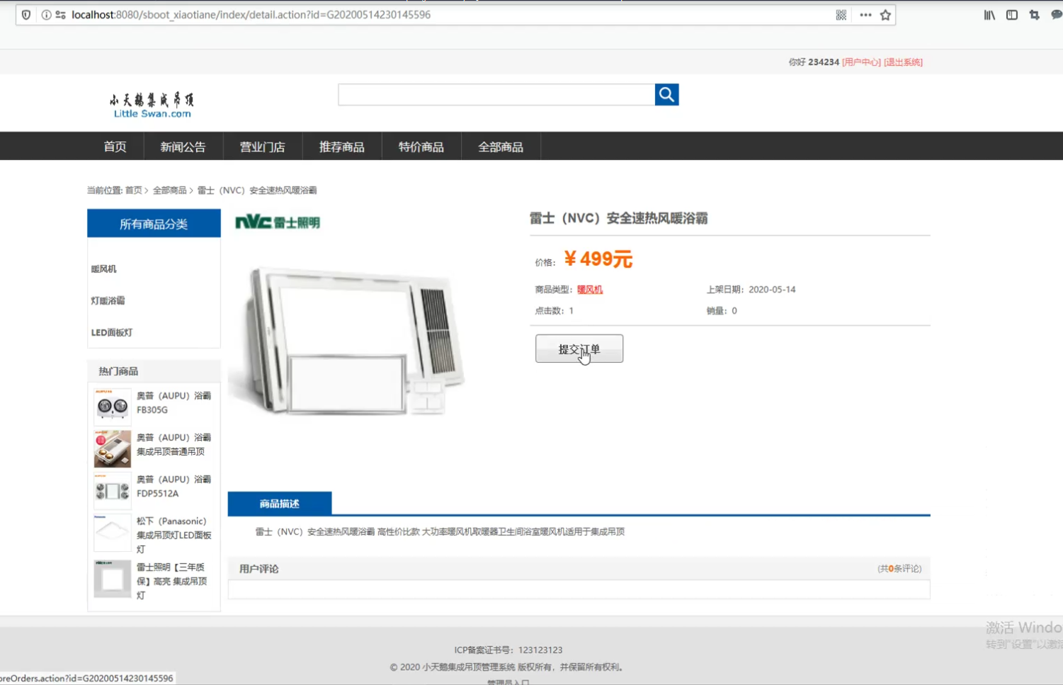
Task: Open the browser library icon
Action: click(x=989, y=15)
